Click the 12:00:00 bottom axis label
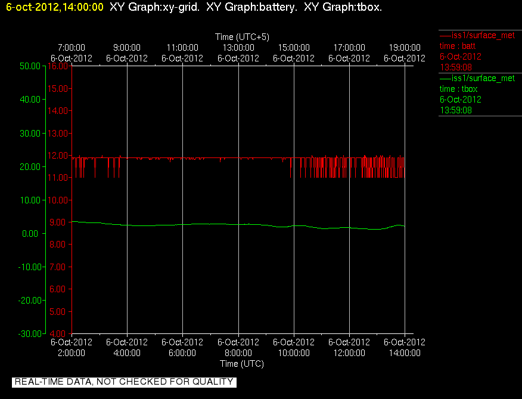Image resolution: width=522 pixels, height=399 pixels. pyautogui.click(x=349, y=353)
